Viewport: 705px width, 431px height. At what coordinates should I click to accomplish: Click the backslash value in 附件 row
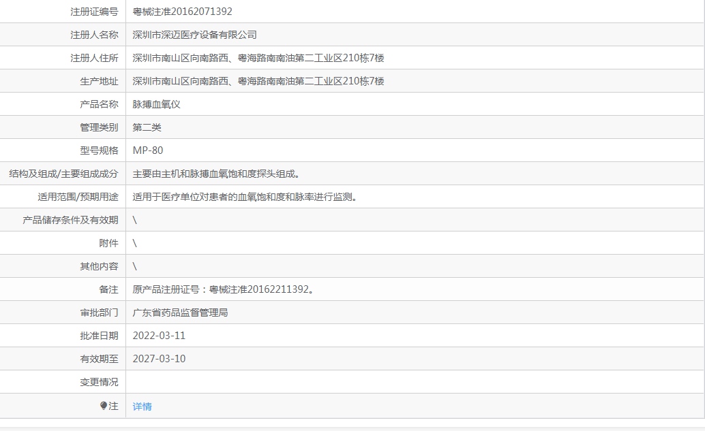(x=134, y=243)
